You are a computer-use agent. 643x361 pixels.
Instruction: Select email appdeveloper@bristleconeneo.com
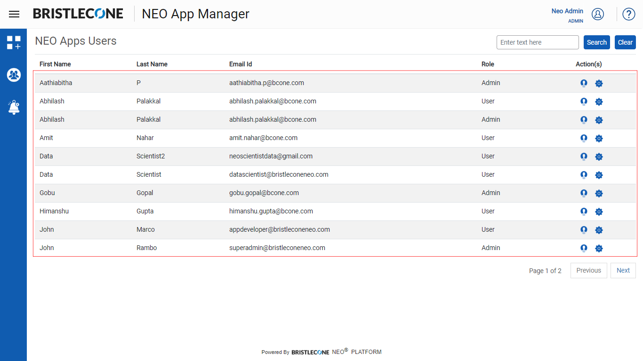pyautogui.click(x=280, y=229)
